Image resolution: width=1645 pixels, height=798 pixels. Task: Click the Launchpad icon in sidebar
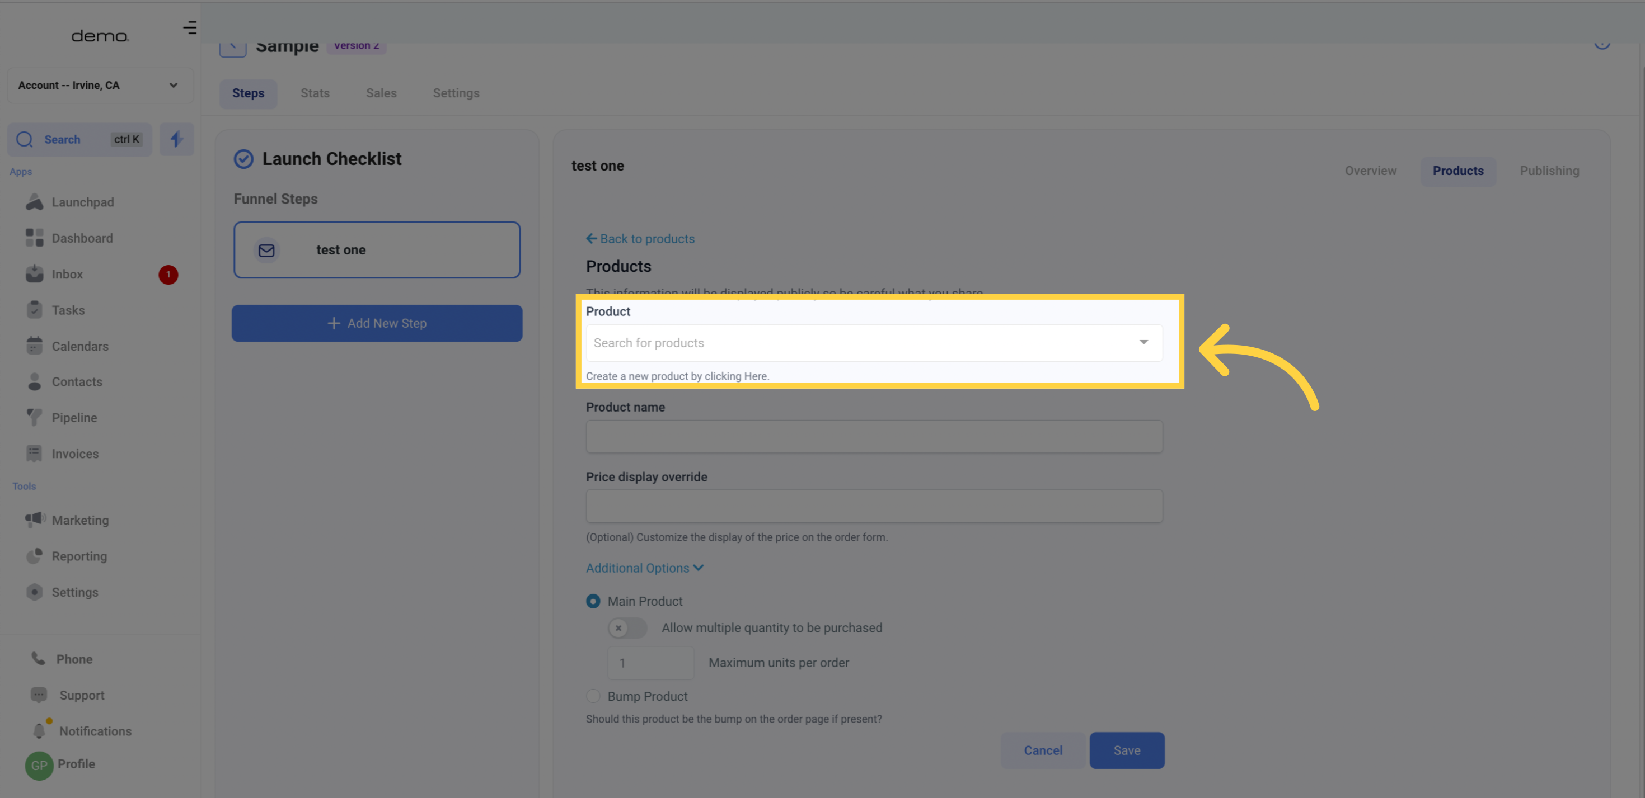tap(35, 201)
